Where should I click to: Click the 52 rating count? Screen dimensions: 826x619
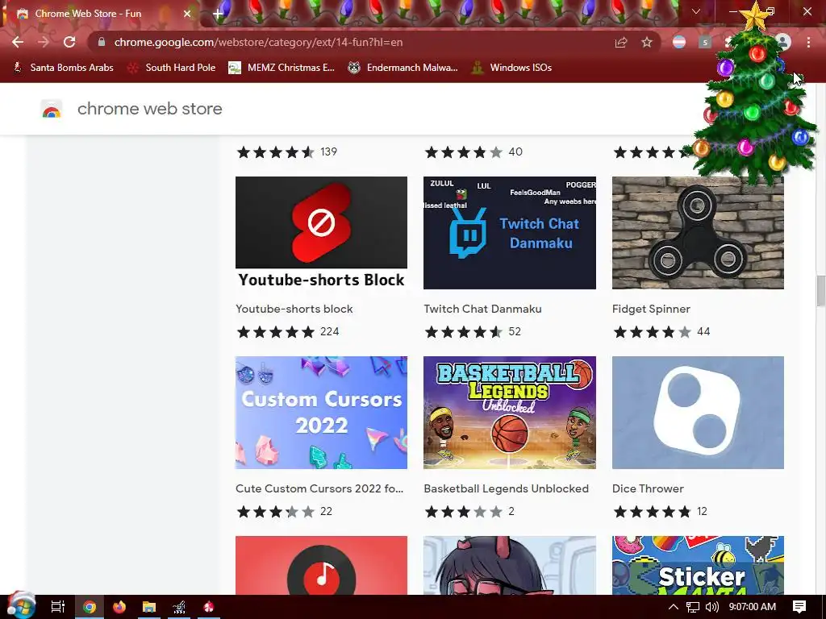pos(515,331)
